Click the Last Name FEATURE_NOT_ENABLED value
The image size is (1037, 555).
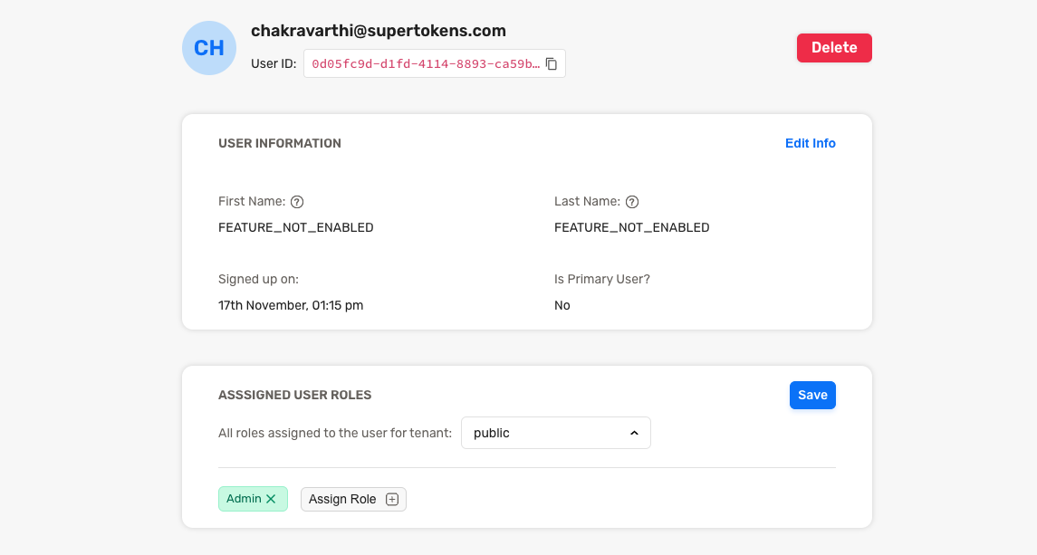pos(631,227)
